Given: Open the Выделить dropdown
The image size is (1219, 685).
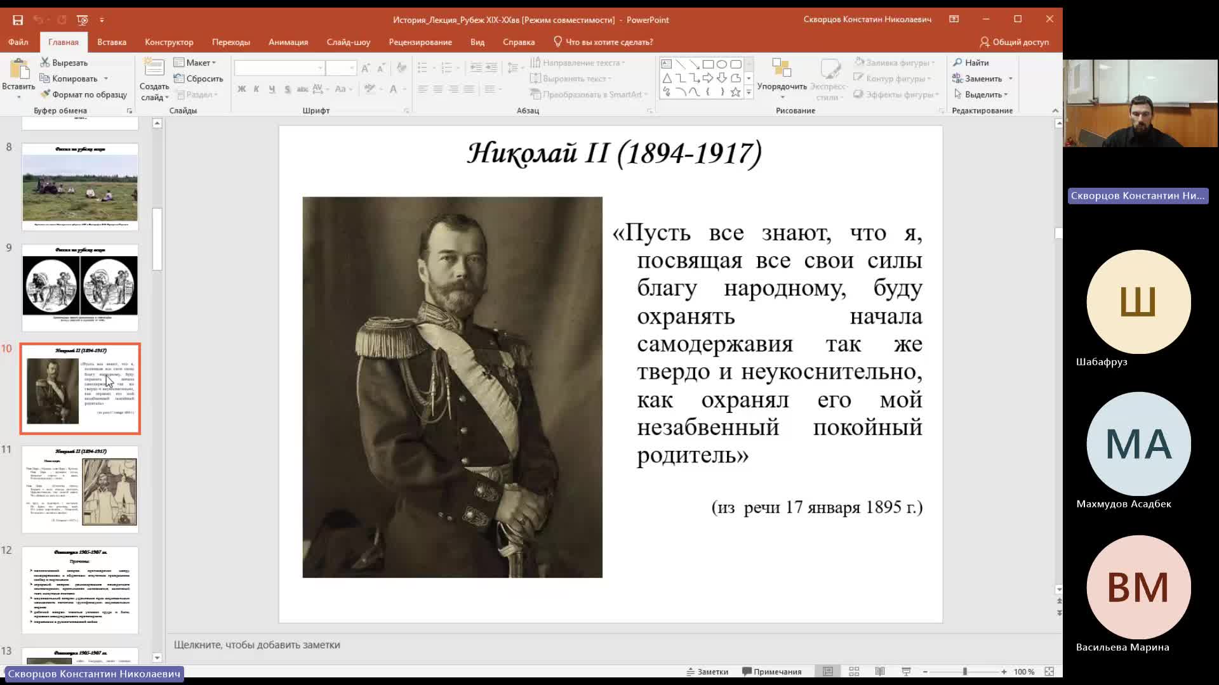Looking at the screenshot, I should 981,95.
